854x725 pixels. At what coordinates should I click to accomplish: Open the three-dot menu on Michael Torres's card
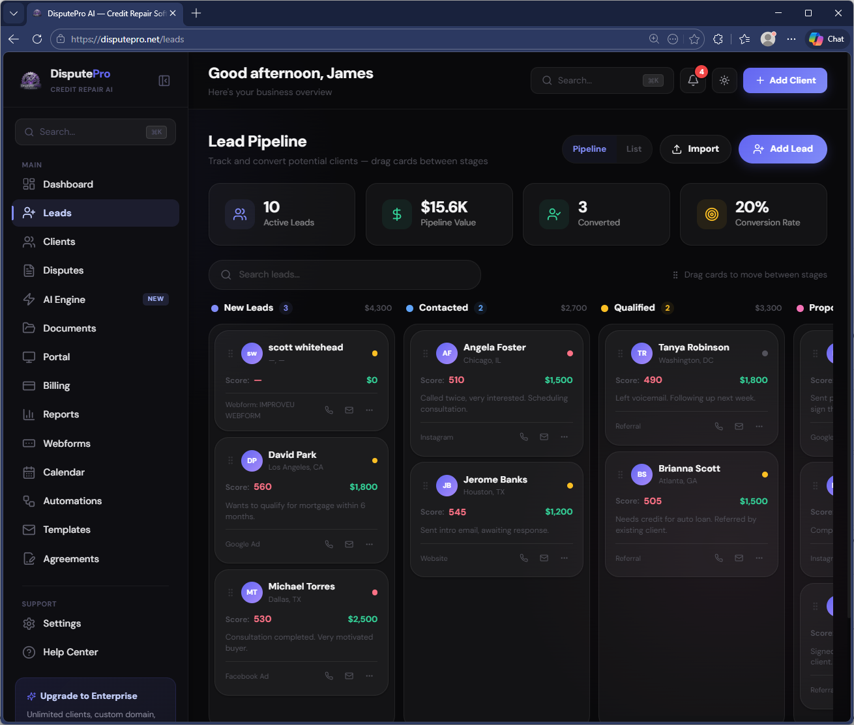370,676
